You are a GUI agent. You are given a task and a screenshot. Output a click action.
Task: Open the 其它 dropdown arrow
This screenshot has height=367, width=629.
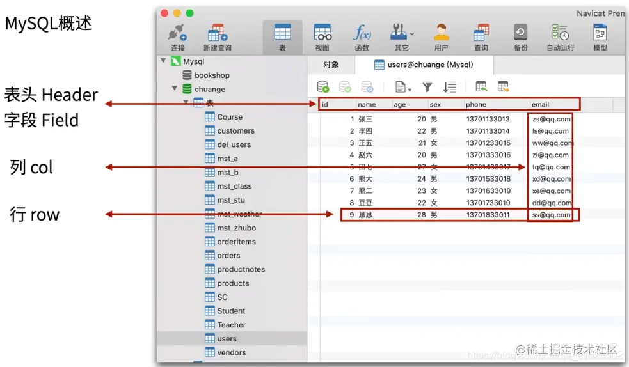tap(412, 34)
